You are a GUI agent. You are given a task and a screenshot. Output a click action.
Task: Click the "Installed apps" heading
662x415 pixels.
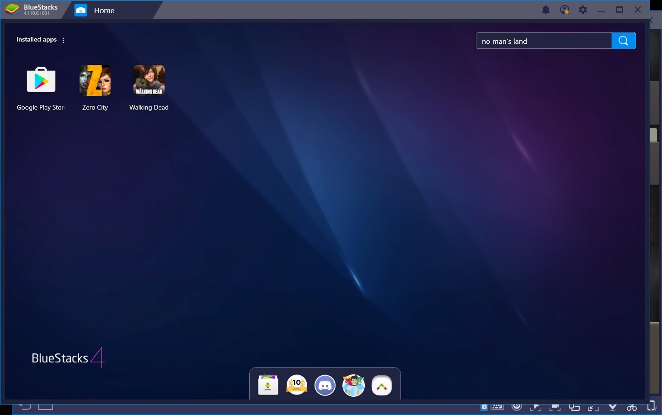pos(37,40)
